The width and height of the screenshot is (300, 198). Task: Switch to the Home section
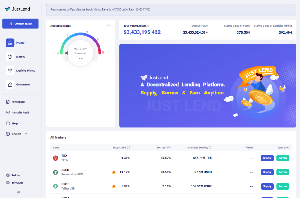click(x=20, y=42)
